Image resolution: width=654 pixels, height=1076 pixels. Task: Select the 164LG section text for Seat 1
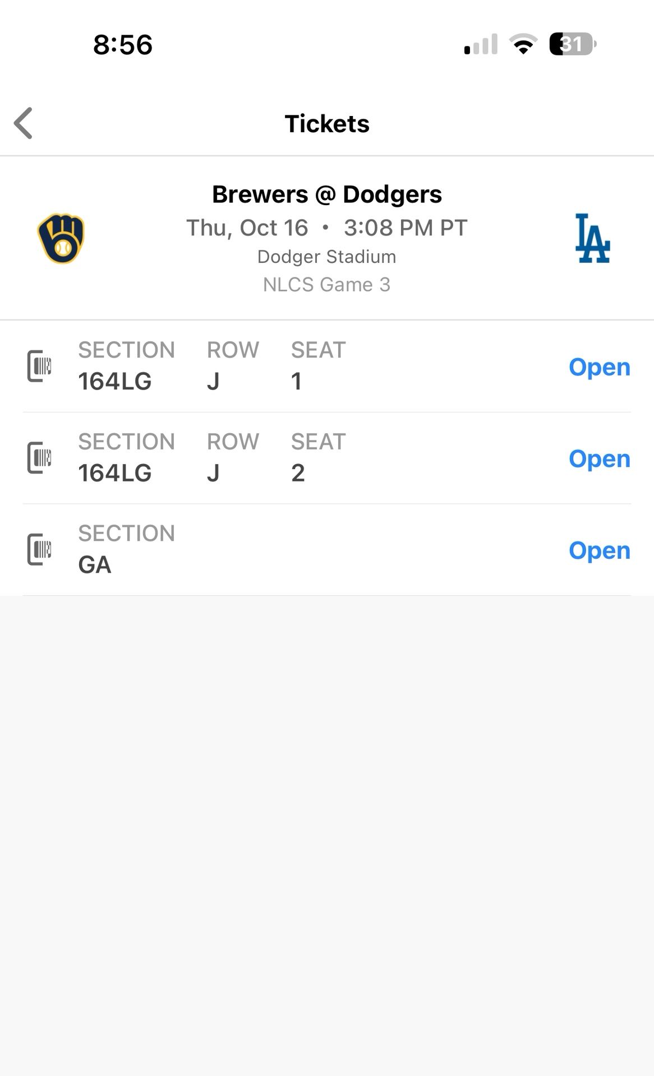[x=115, y=382]
